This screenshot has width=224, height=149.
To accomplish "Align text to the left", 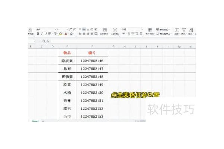I will (x=80, y=34).
